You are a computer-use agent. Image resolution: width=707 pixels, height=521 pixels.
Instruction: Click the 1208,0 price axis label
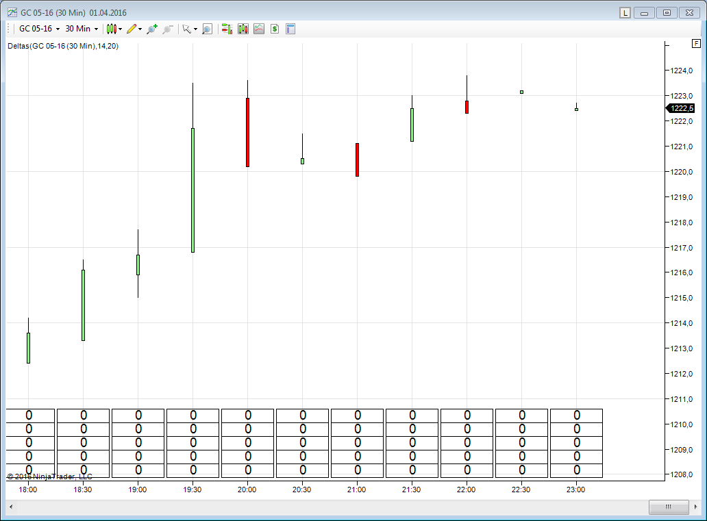click(681, 474)
